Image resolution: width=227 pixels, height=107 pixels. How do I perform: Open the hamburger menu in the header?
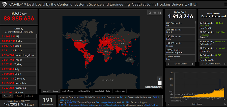(x=225, y=4)
